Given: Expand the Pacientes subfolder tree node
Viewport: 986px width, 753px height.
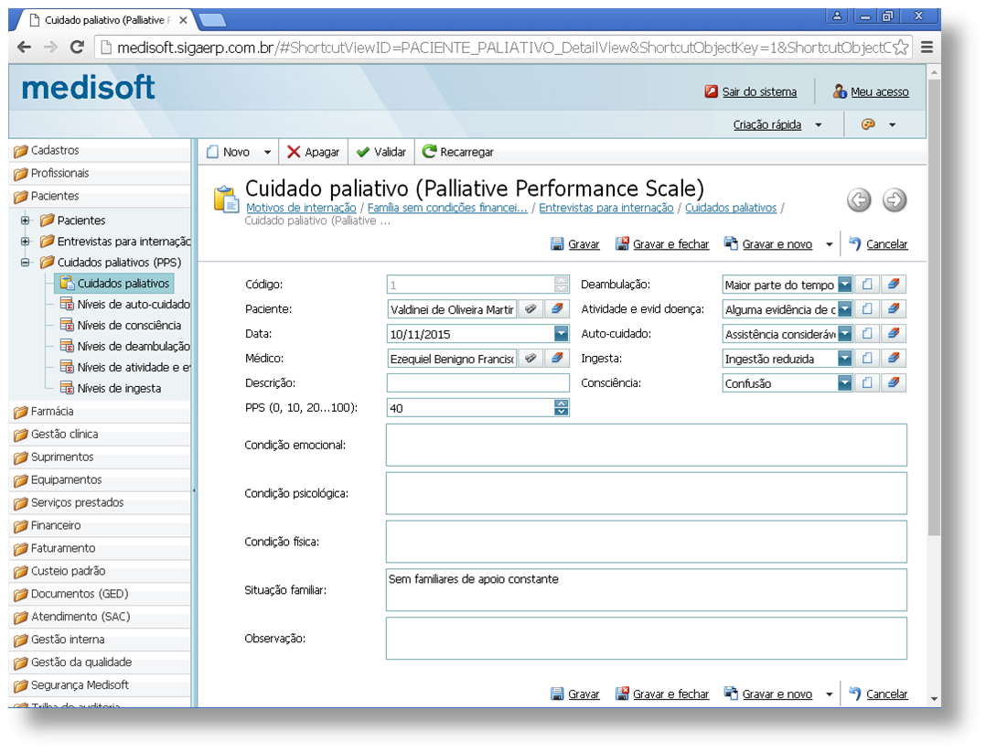Looking at the screenshot, I should point(26,221).
